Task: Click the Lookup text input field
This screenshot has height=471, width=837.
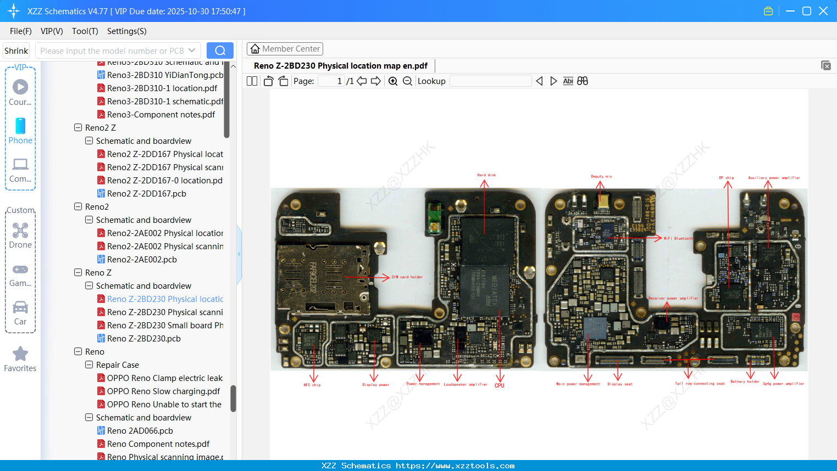Action: click(490, 81)
